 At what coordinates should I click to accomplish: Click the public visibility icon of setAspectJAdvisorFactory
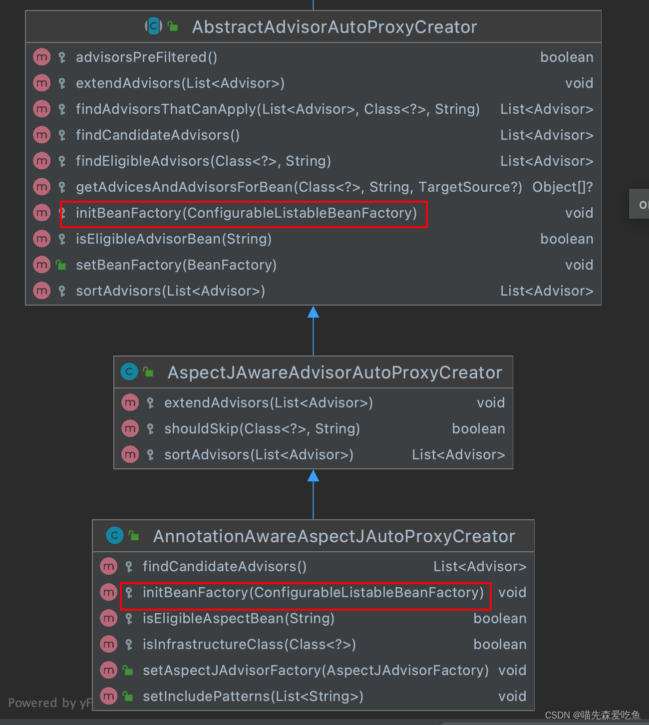(128, 670)
